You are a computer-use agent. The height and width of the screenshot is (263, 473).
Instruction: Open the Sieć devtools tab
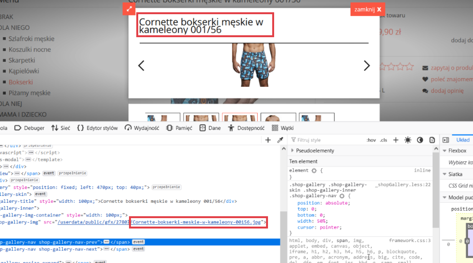61,128
